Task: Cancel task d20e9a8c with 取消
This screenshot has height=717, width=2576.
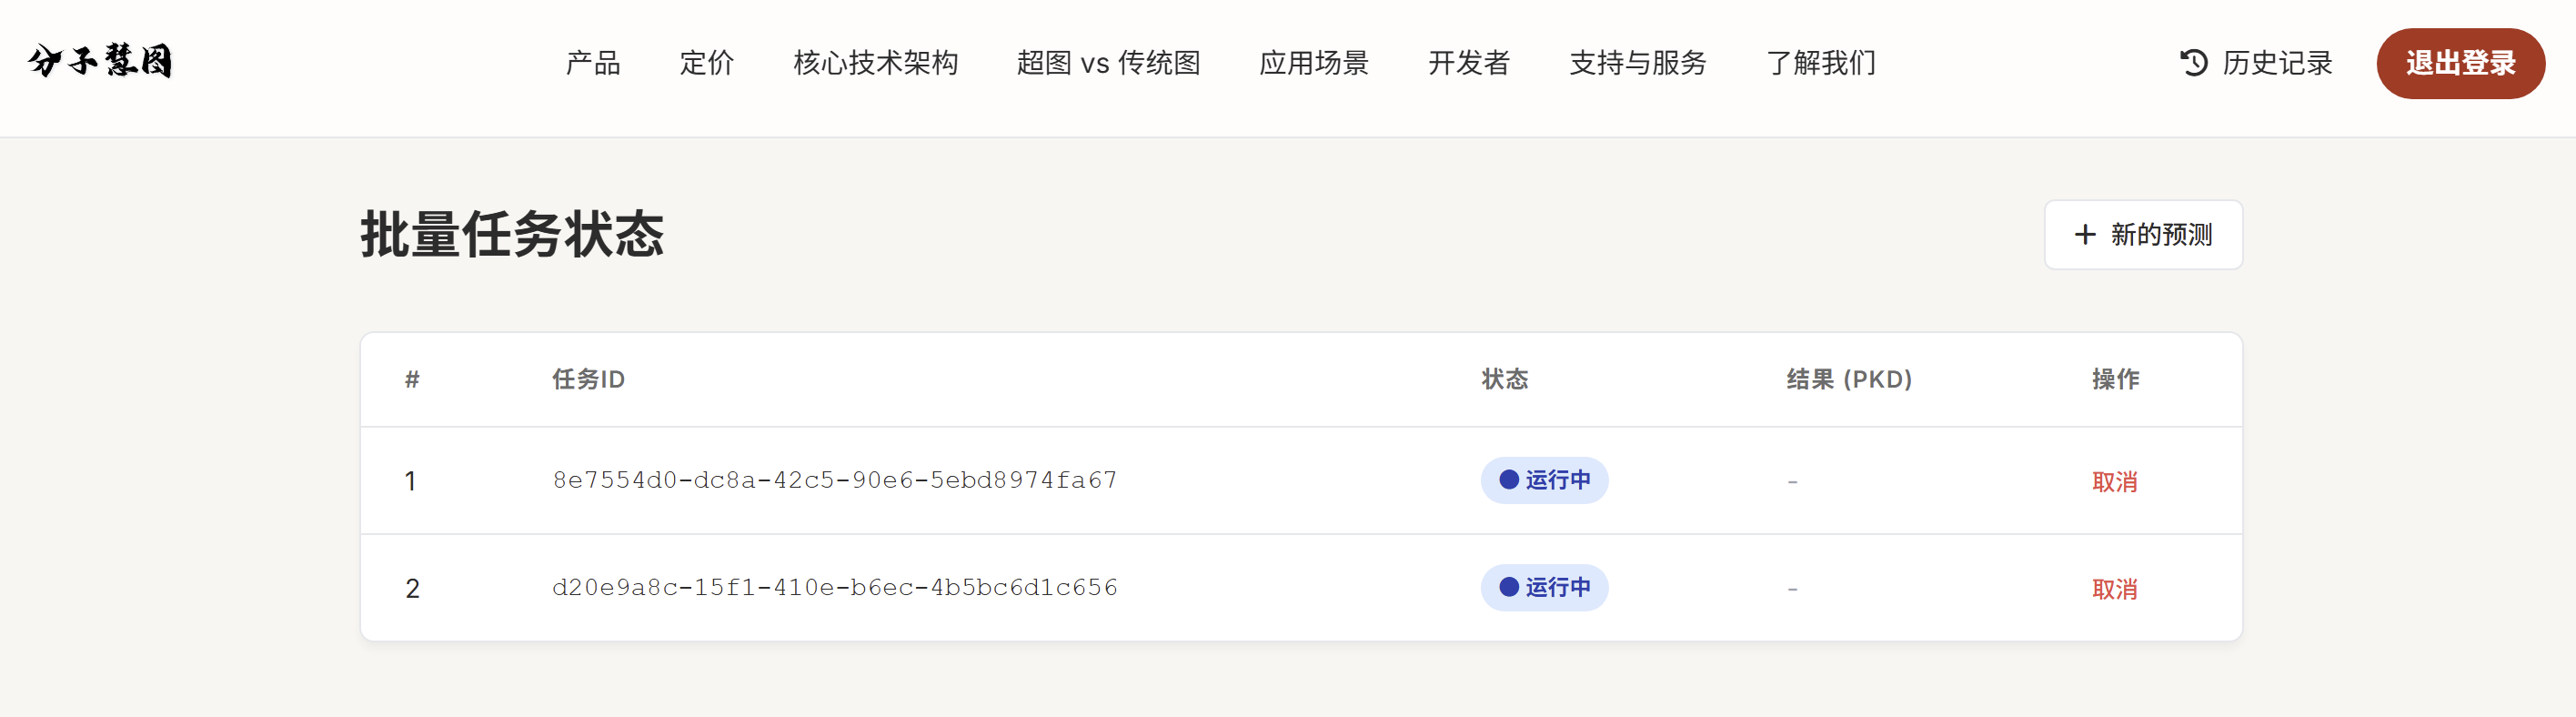Action: [2114, 589]
